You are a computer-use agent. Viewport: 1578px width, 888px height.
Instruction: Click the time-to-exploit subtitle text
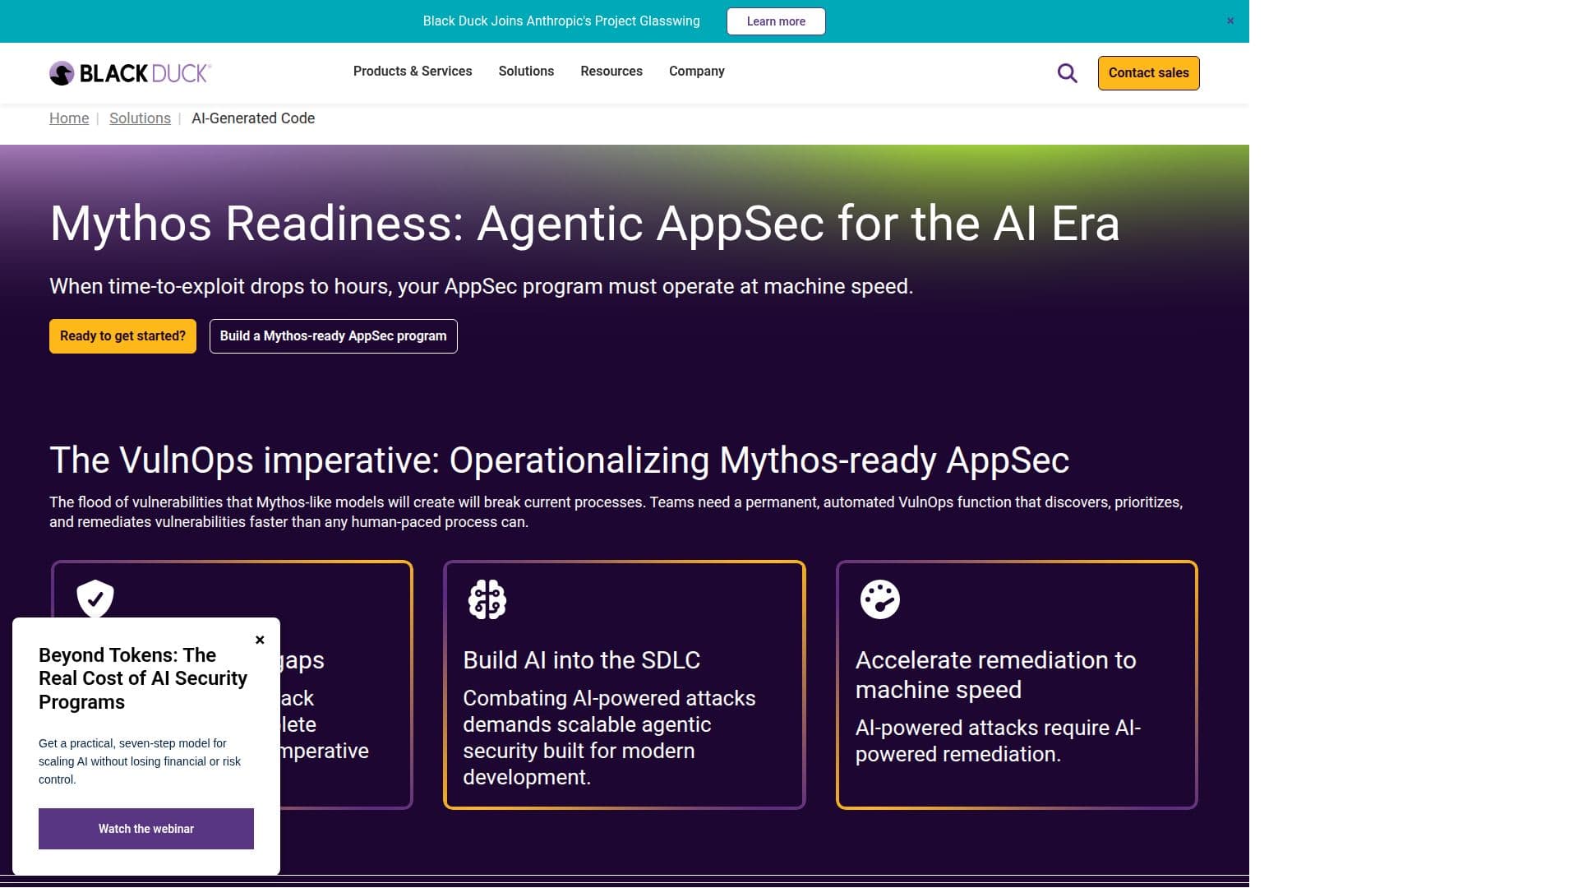point(481,286)
